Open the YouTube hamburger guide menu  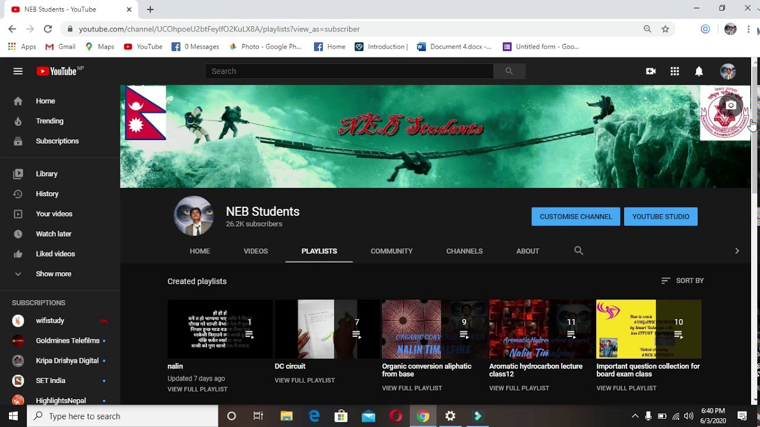click(x=18, y=71)
